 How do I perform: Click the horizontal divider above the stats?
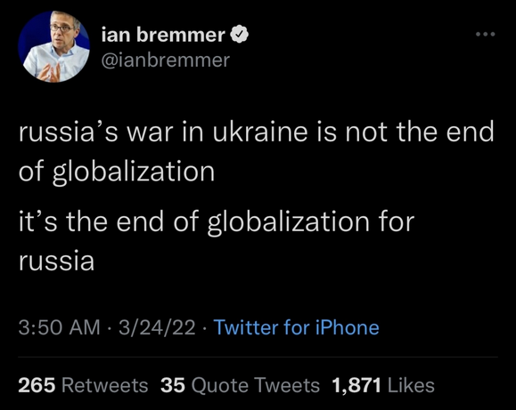pyautogui.click(x=258, y=358)
